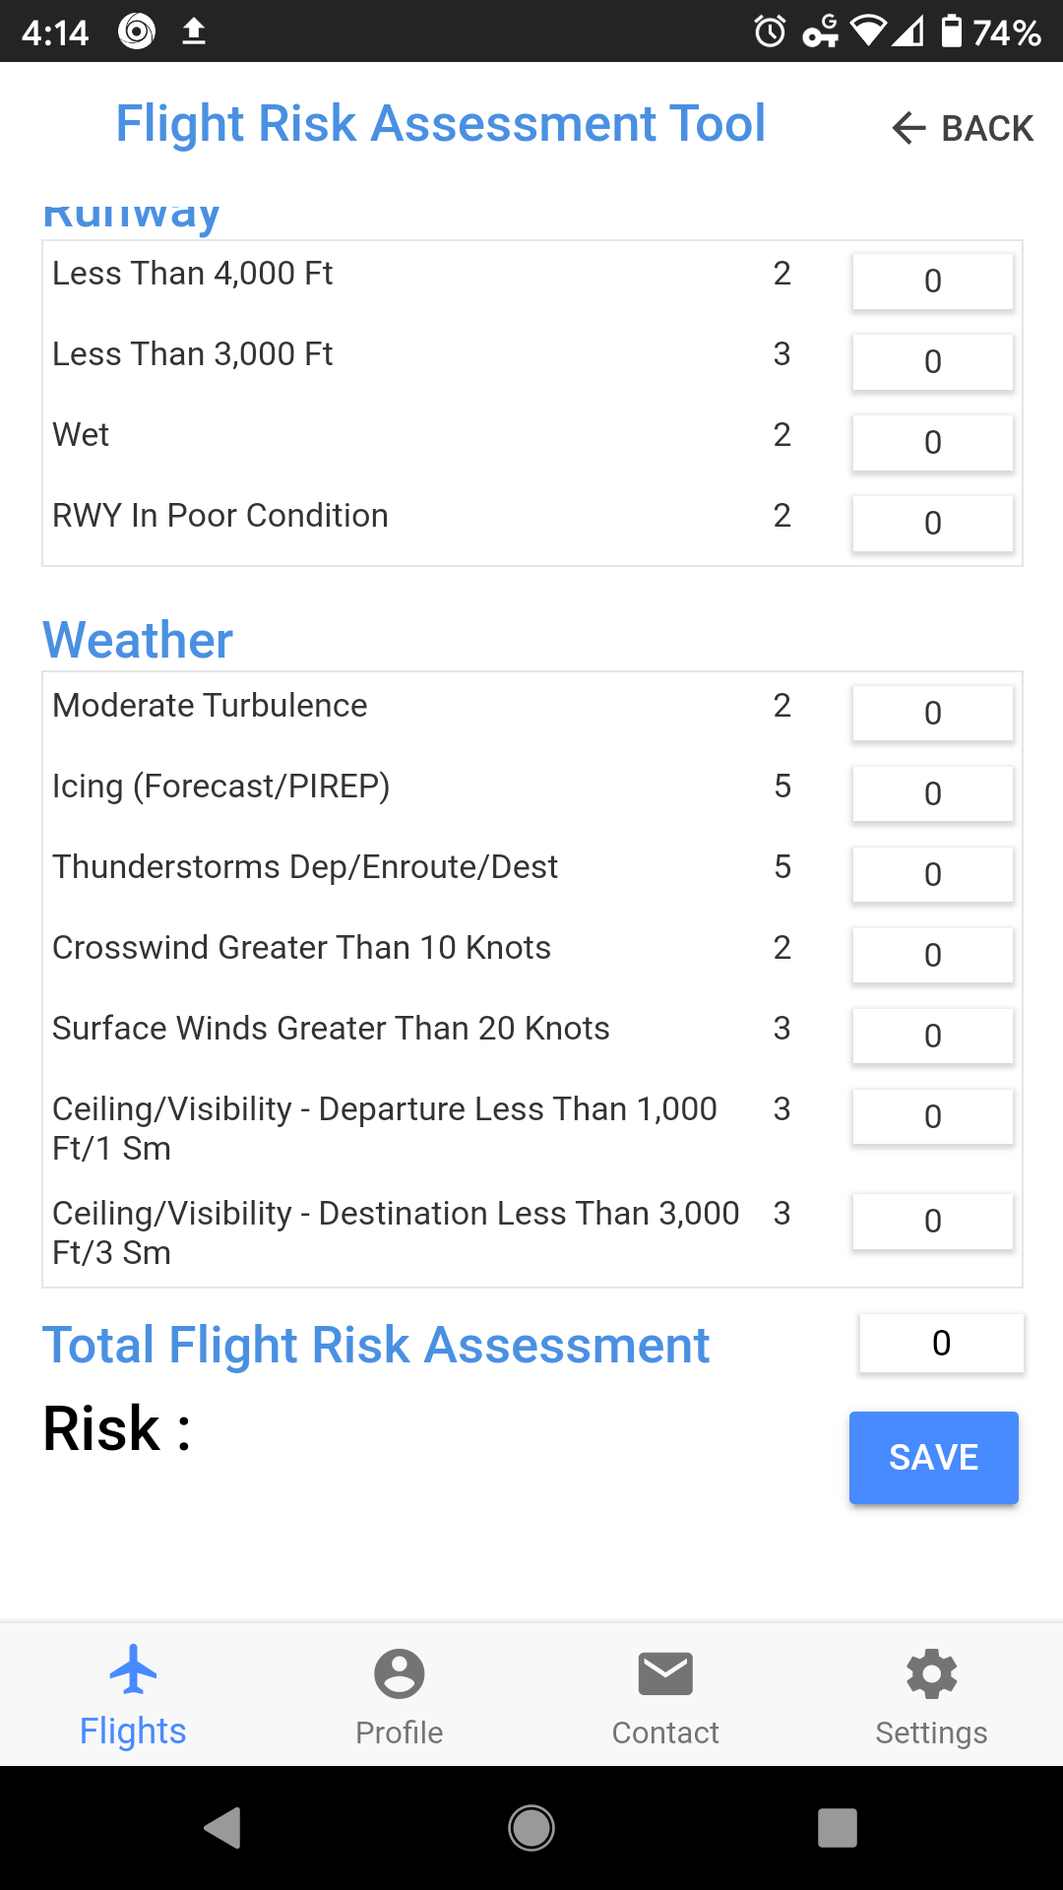
Task: Open the Contact envelope icon
Action: 665,1673
